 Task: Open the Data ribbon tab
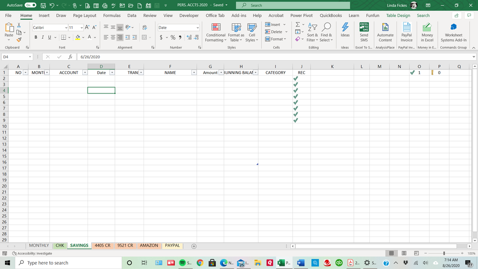point(132,15)
